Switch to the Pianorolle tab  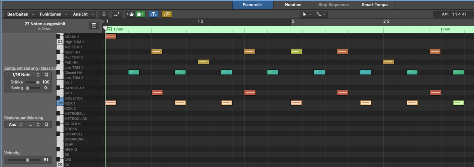(253, 5)
